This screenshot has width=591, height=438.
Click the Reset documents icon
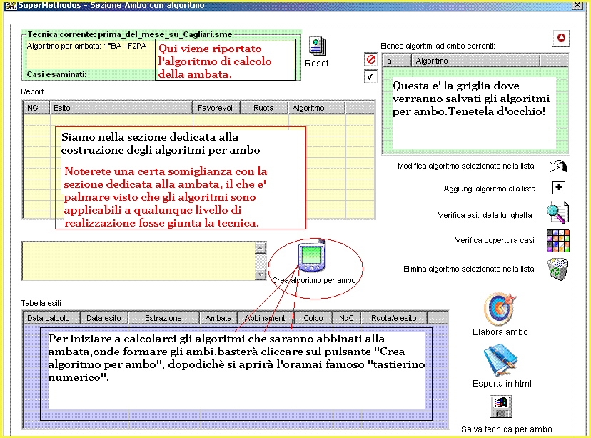pos(318,46)
